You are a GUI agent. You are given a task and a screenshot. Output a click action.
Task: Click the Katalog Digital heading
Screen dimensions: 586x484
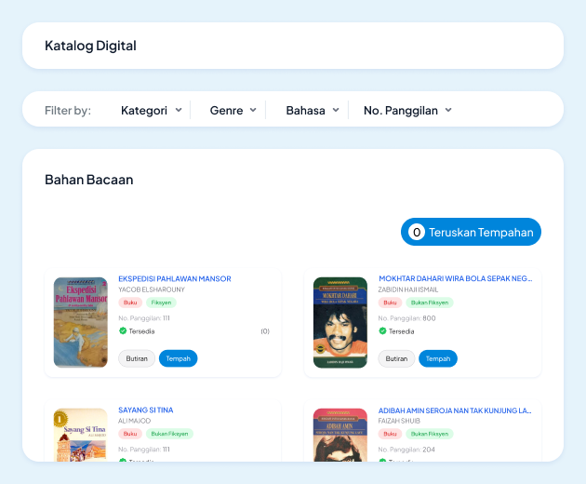point(90,46)
